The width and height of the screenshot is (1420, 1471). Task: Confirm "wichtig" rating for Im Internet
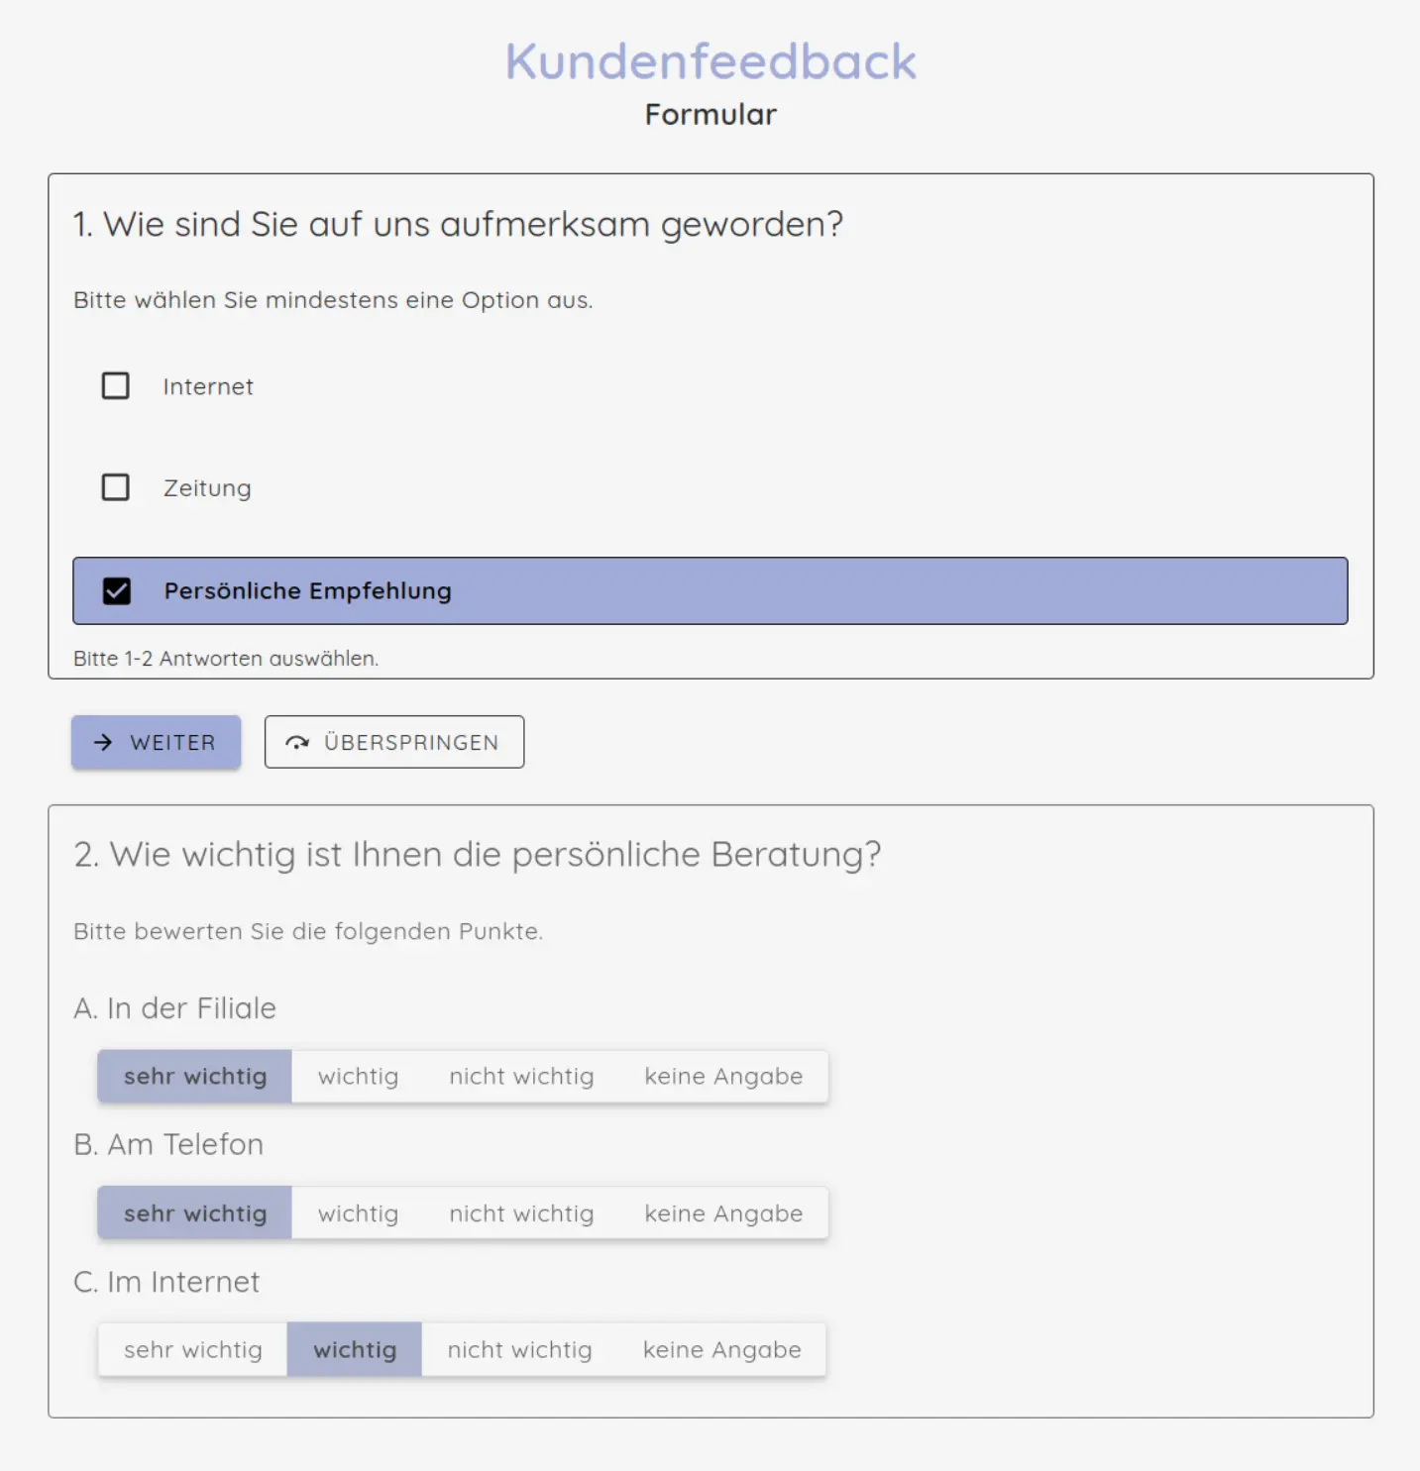coord(355,1349)
